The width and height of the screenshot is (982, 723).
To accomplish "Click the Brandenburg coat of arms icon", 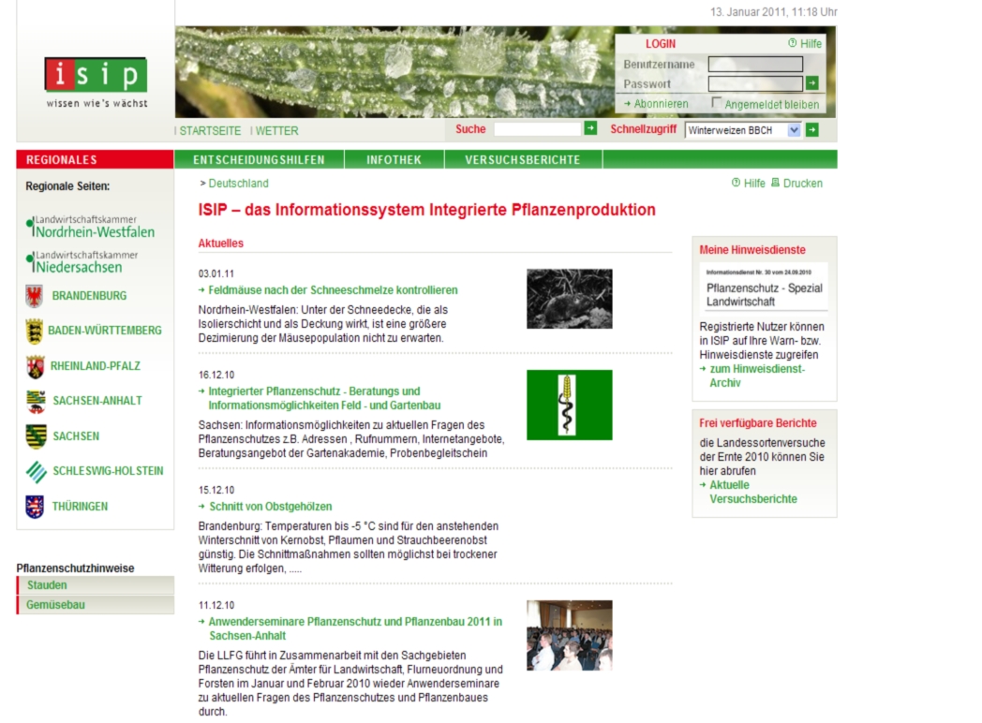I will pos(35,296).
